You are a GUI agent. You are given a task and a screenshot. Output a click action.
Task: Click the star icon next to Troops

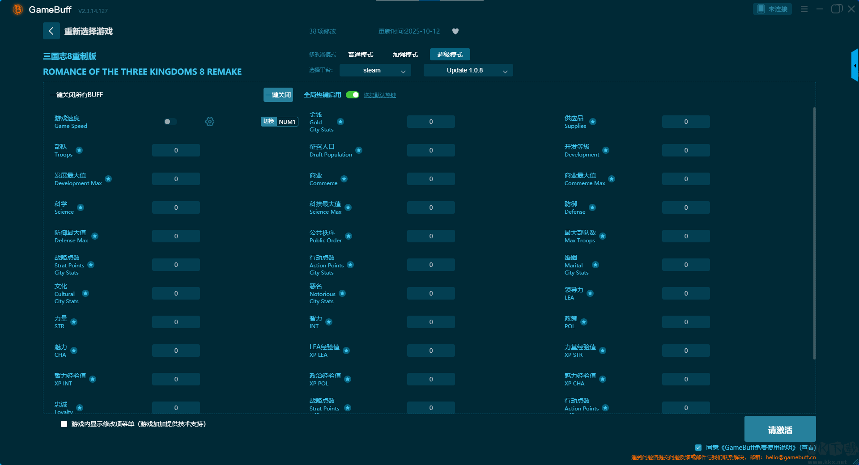point(79,150)
